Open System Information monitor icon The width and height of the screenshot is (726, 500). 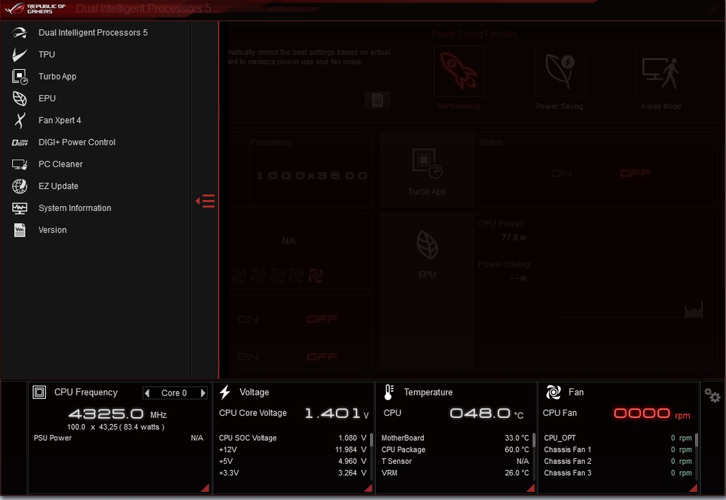[x=19, y=208]
